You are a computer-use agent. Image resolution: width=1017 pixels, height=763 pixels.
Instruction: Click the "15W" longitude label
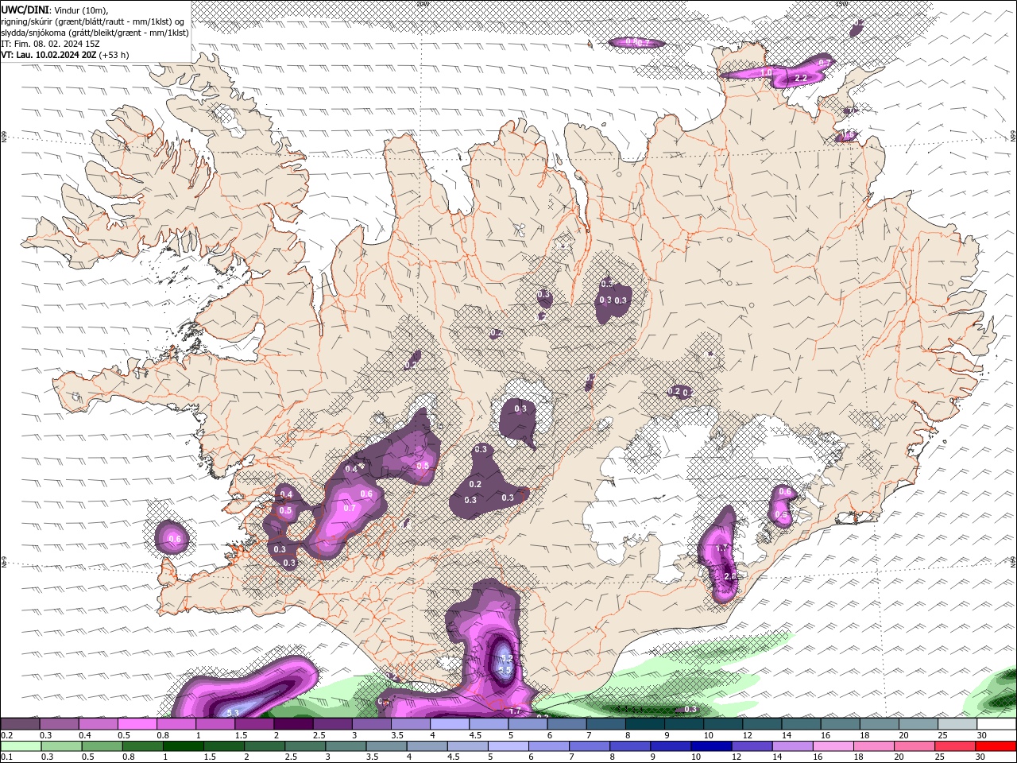click(841, 4)
